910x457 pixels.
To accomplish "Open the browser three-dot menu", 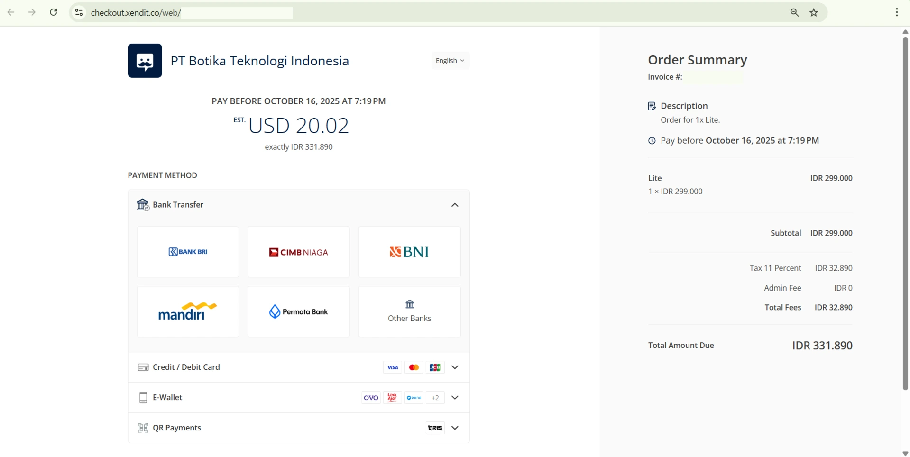I will [x=897, y=13].
